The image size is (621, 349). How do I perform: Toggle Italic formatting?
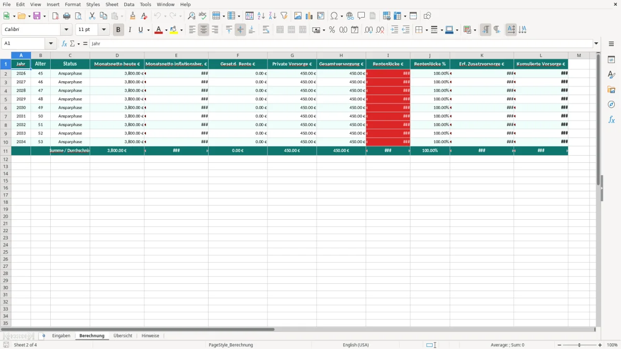point(129,30)
